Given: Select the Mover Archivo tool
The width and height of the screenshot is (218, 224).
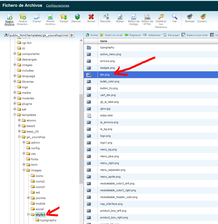Looking at the screenshot, I should 50,17.
